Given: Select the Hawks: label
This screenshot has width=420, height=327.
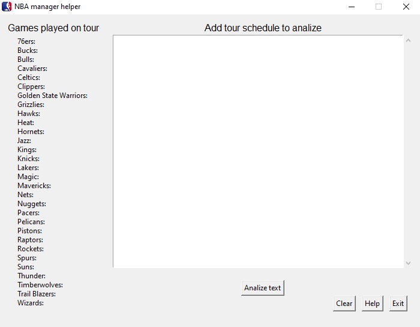Looking at the screenshot, I should (29, 114).
